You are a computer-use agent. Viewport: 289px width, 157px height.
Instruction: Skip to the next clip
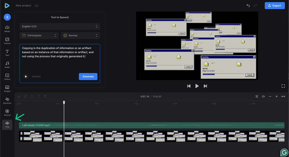click(205, 86)
